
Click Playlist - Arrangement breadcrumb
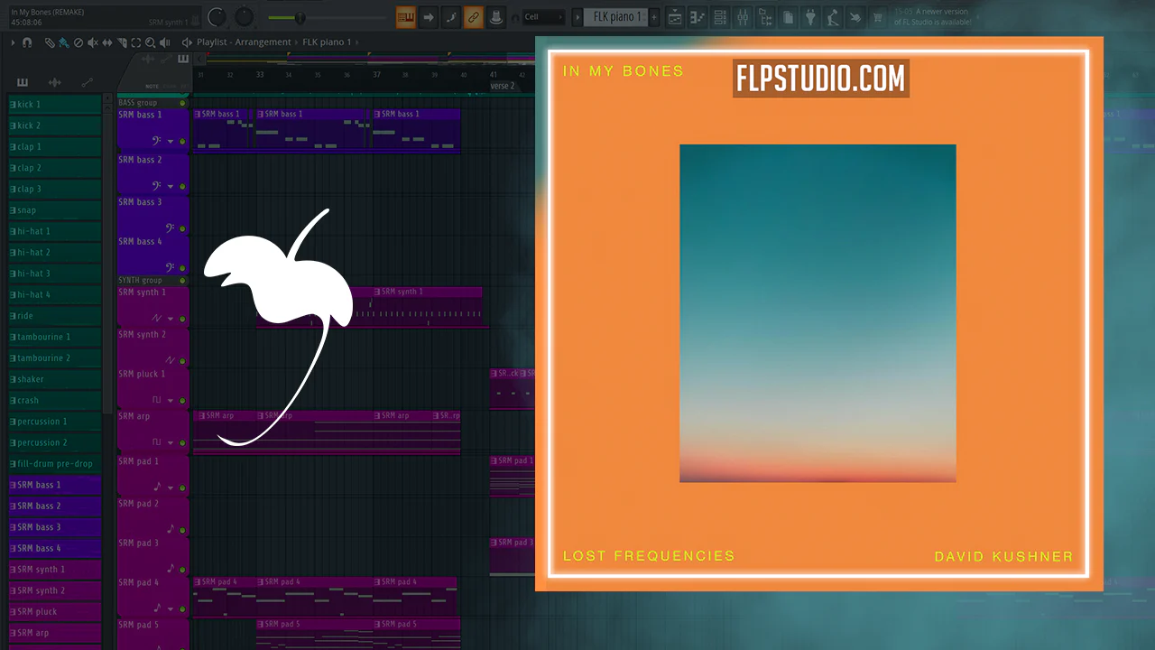pyautogui.click(x=244, y=42)
